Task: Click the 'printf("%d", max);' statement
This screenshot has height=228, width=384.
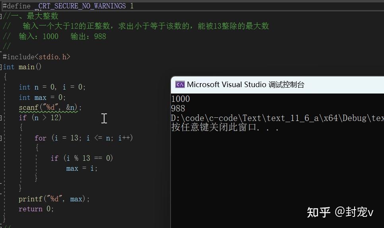Action: (54, 199)
